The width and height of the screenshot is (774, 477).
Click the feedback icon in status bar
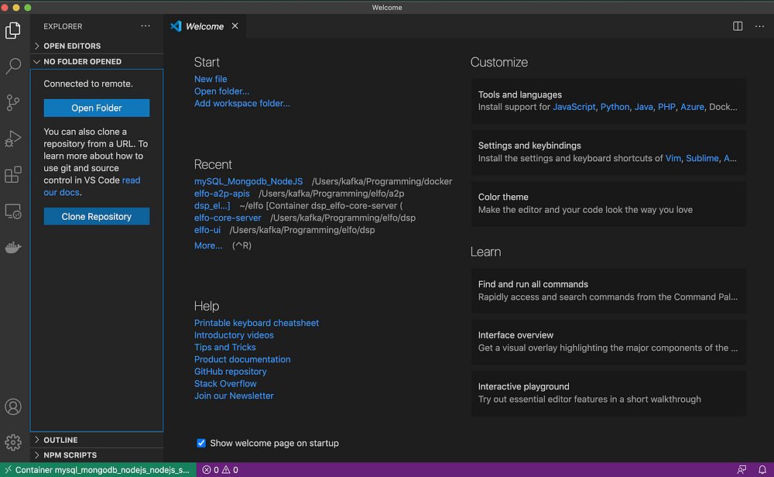[x=741, y=469]
